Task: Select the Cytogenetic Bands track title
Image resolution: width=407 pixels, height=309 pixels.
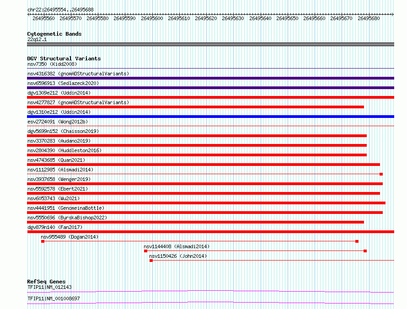Action: tap(54, 34)
